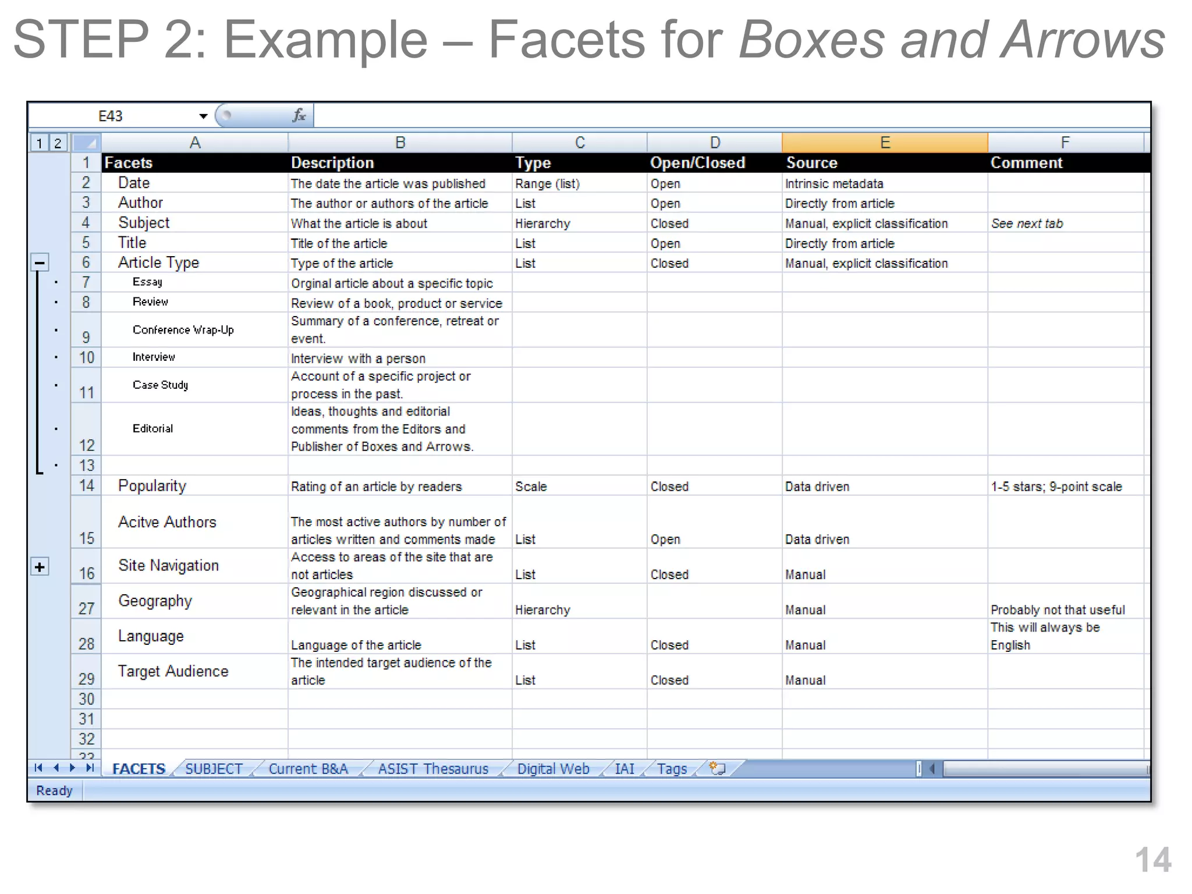The height and width of the screenshot is (894, 1192).
Task: Select the Popularity facet cell
Action: click(195, 485)
